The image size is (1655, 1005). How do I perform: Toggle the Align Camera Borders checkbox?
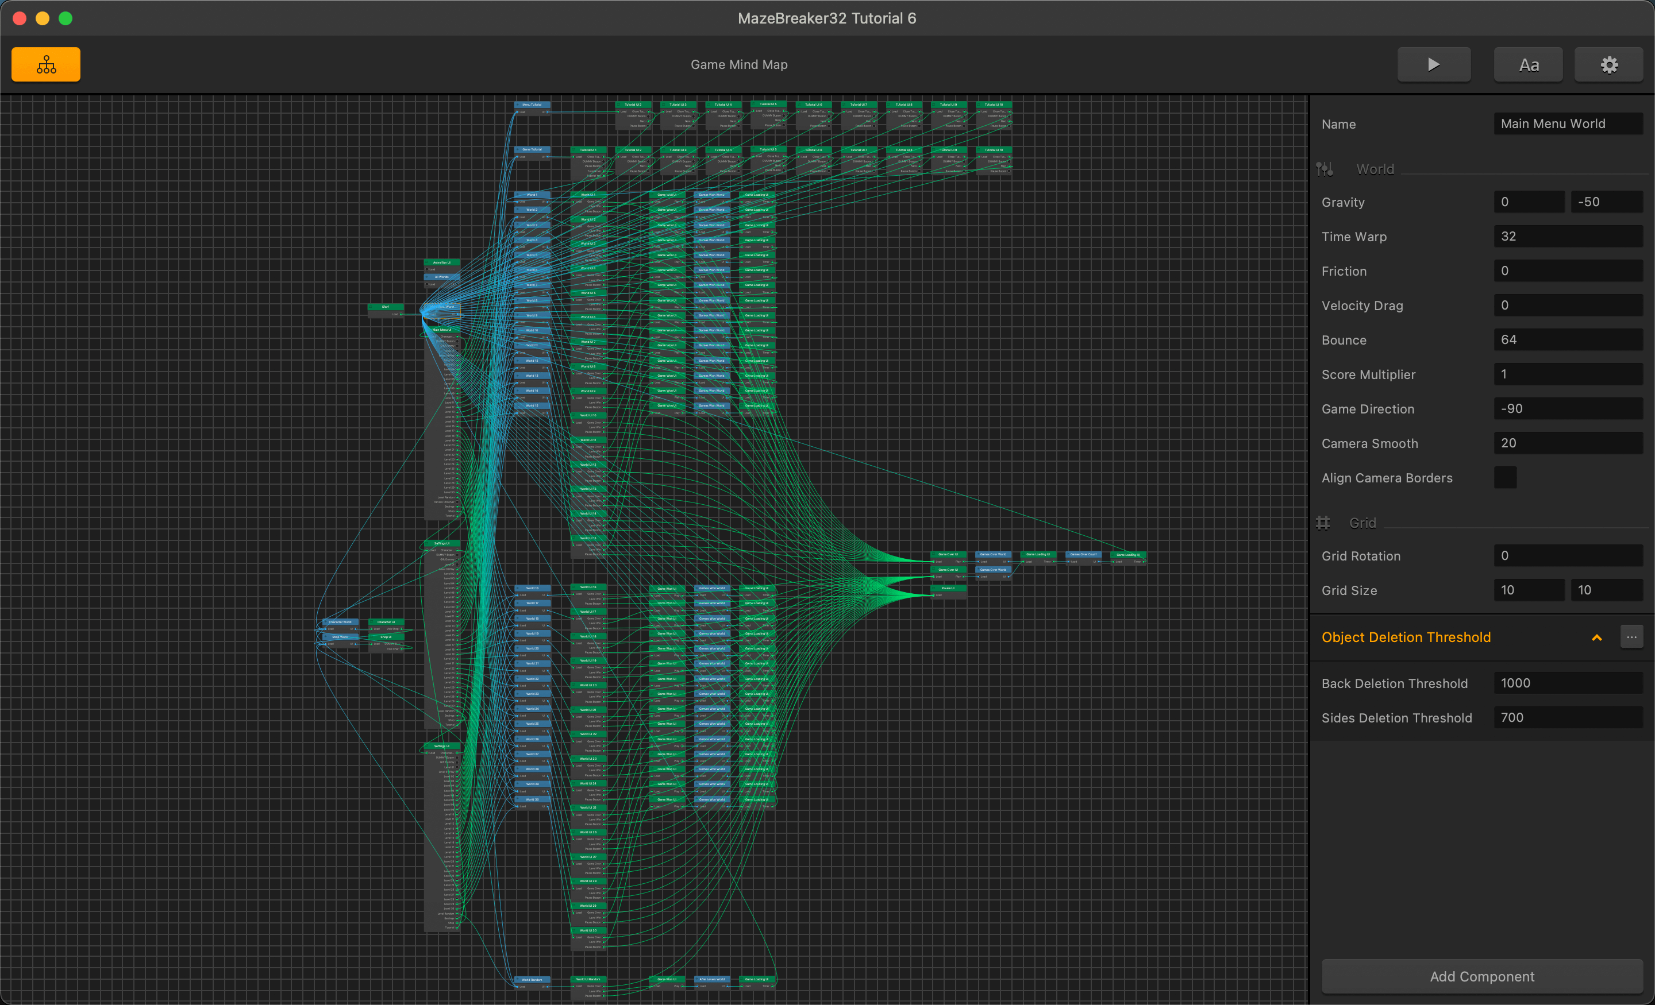click(x=1504, y=477)
